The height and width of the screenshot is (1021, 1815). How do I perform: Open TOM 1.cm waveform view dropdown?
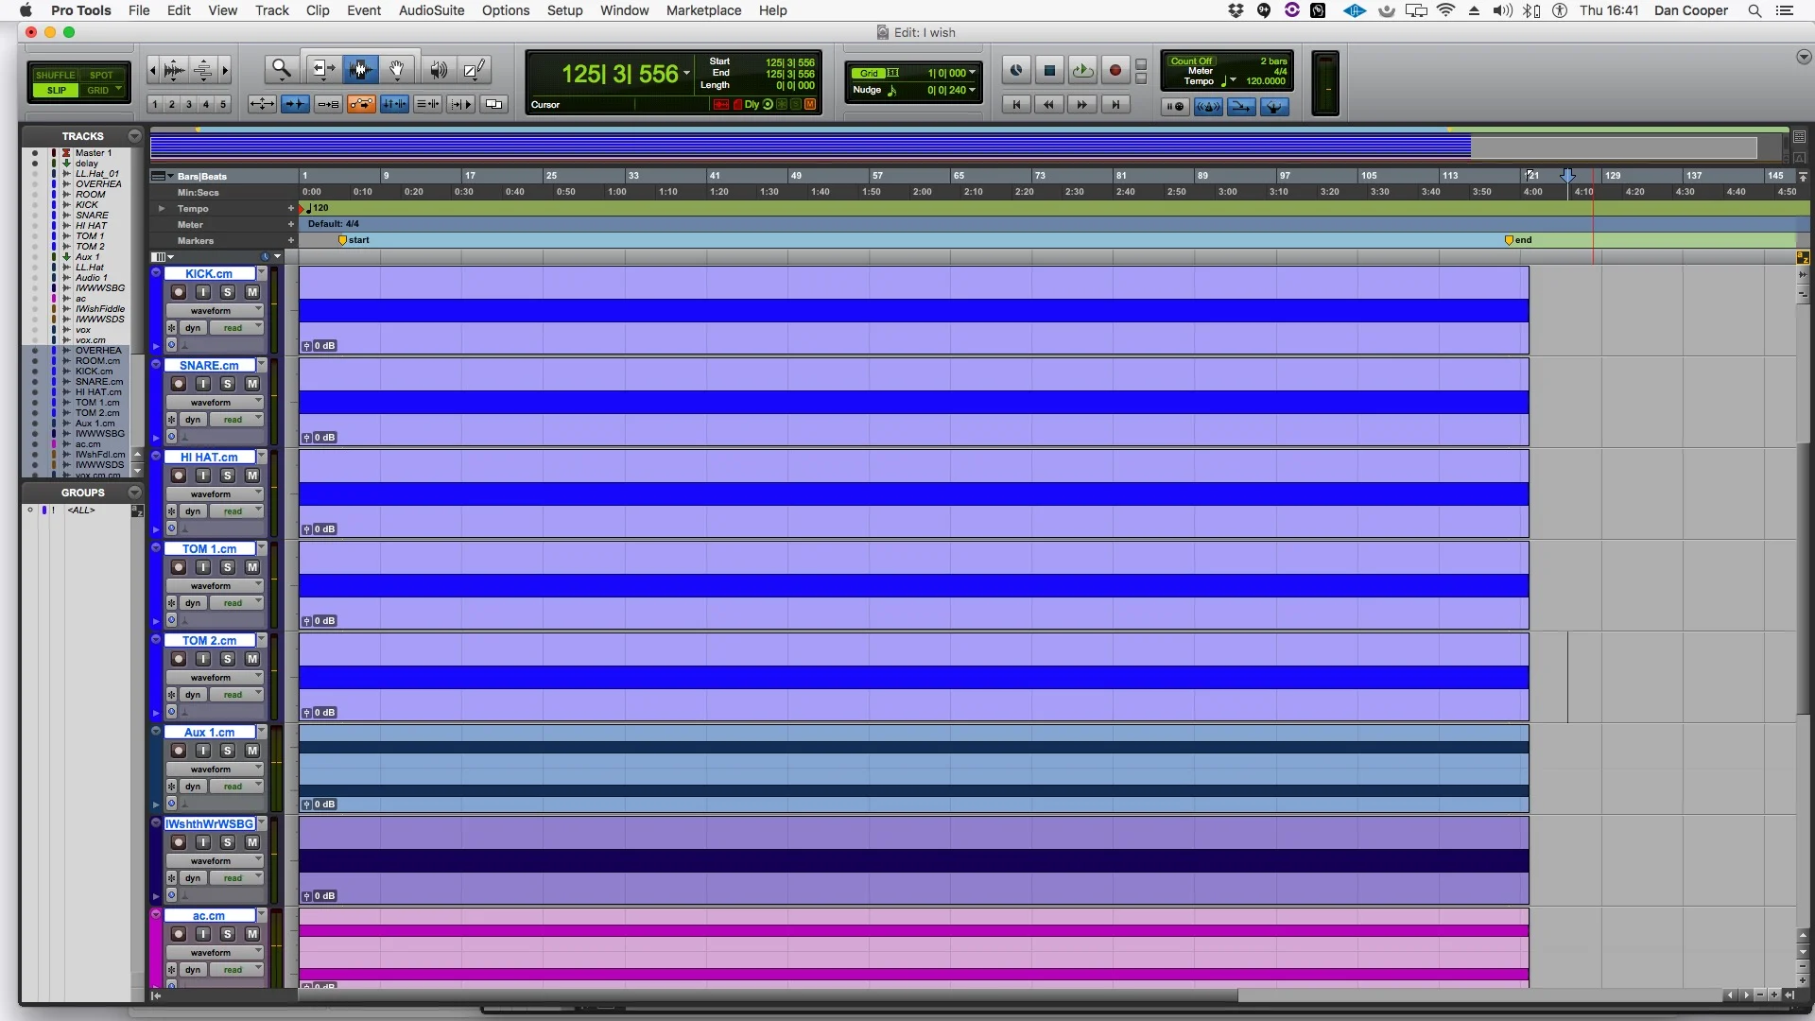click(215, 586)
